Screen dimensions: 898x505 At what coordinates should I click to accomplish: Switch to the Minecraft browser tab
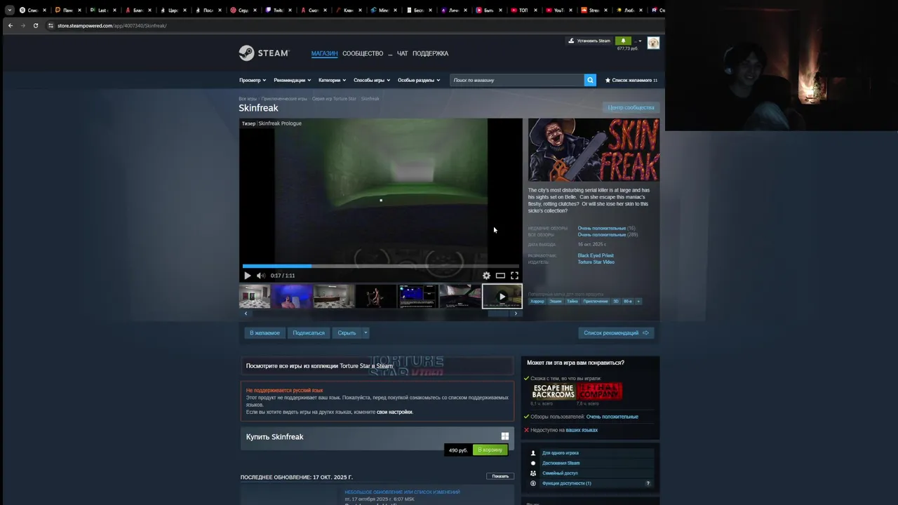[x=383, y=11]
